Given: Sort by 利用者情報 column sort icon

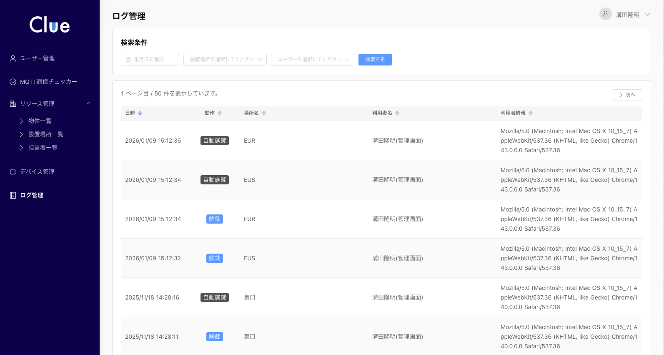Looking at the screenshot, I should click(x=531, y=113).
